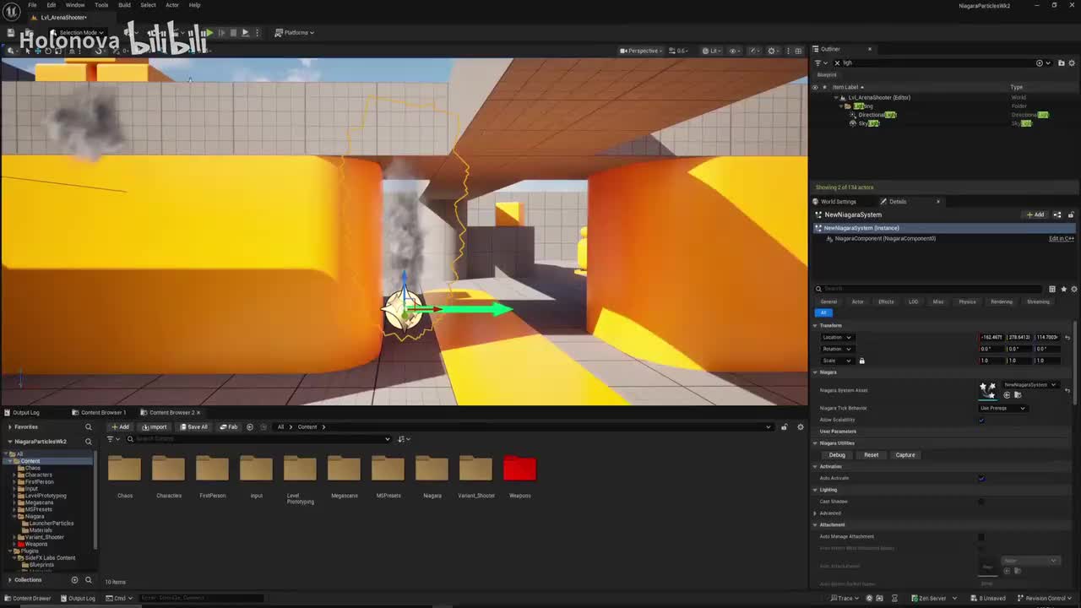The height and width of the screenshot is (608, 1081).
Task: Open the Chaos folder in content browser
Action: (x=124, y=470)
